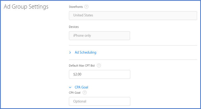Viewport: 201px width, 109px height.
Task: Collapse the CPA Goal section chevron
Action: (x=70, y=87)
